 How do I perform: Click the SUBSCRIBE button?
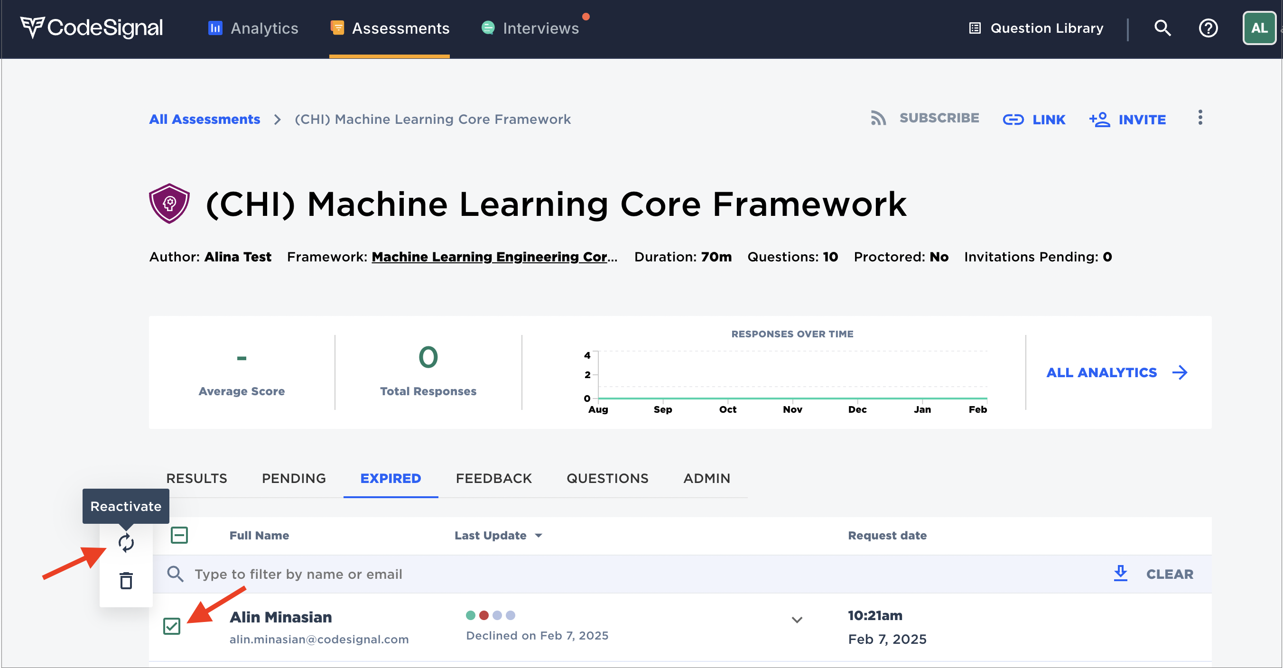point(925,119)
